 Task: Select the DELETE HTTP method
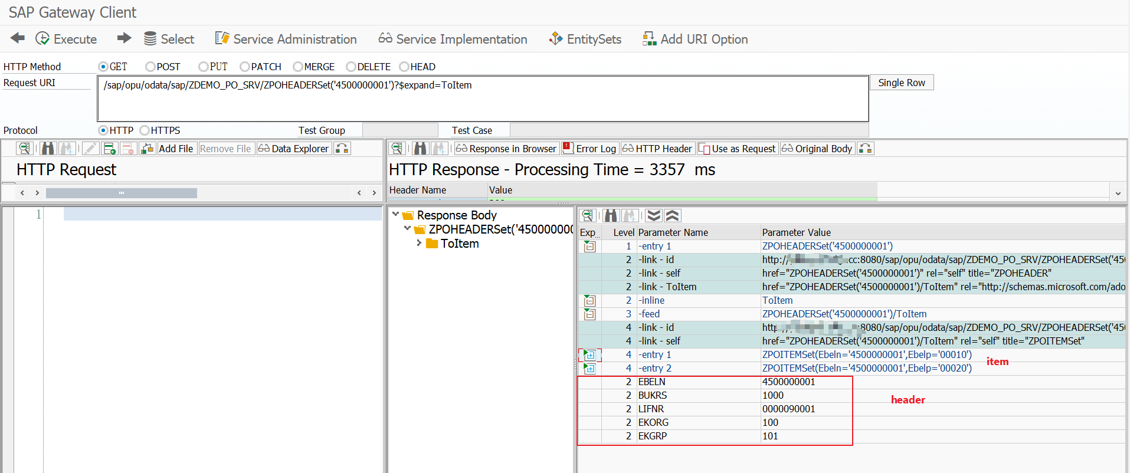pos(351,67)
